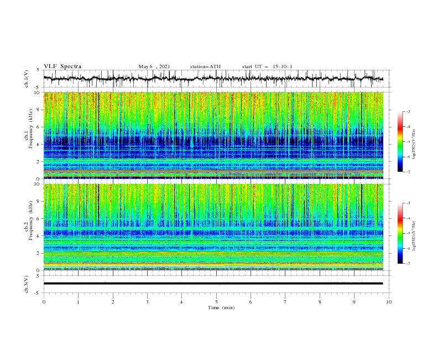Image resolution: width=438 pixels, height=339 pixels.
Task: Click time axis tick label "2"
Action: click(113, 302)
